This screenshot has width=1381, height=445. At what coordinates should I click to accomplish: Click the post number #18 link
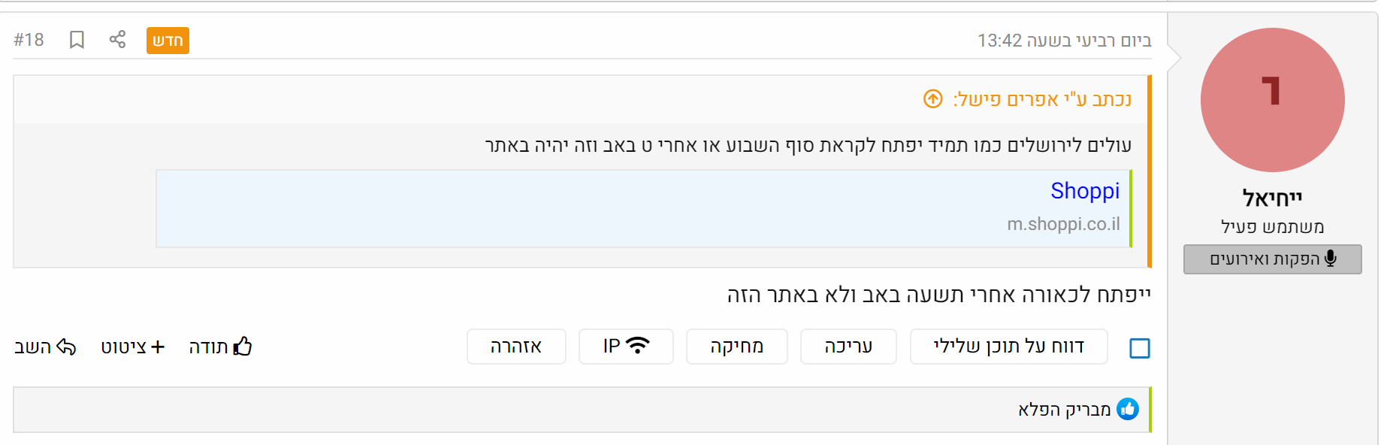click(29, 40)
